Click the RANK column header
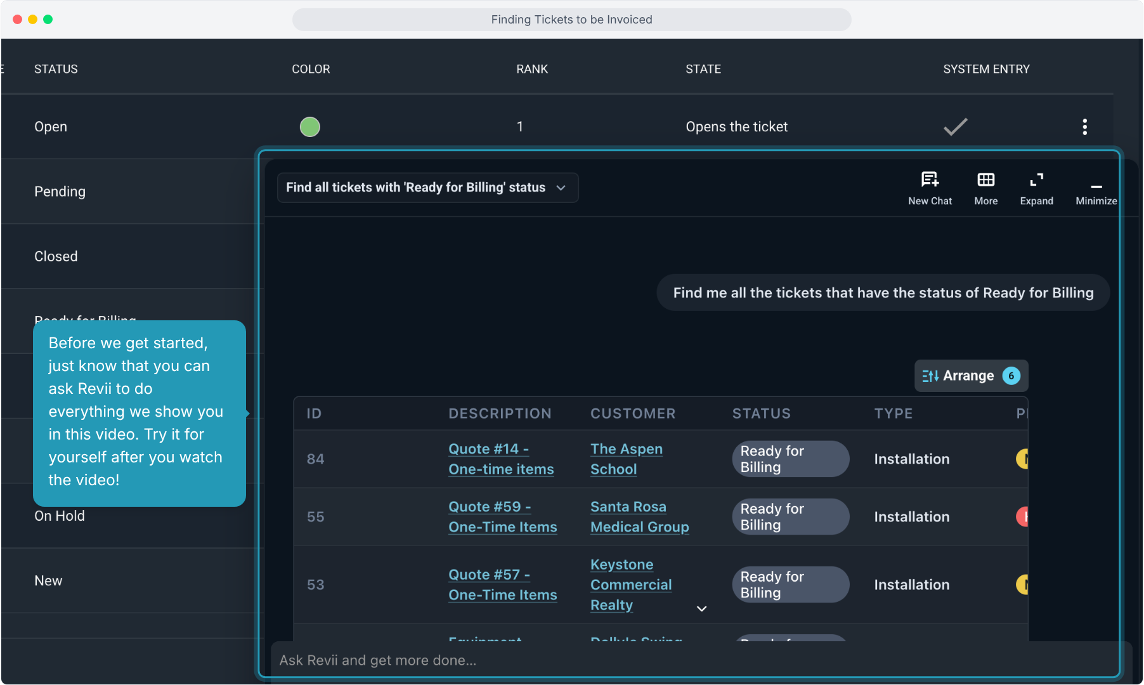The width and height of the screenshot is (1144, 685). click(x=532, y=69)
